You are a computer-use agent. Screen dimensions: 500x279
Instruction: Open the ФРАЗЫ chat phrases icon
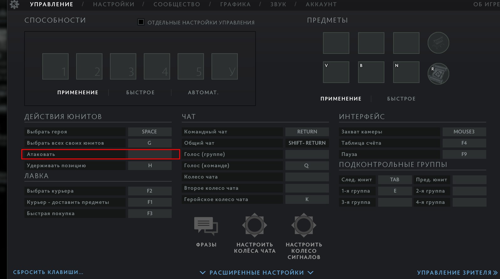pos(206,226)
